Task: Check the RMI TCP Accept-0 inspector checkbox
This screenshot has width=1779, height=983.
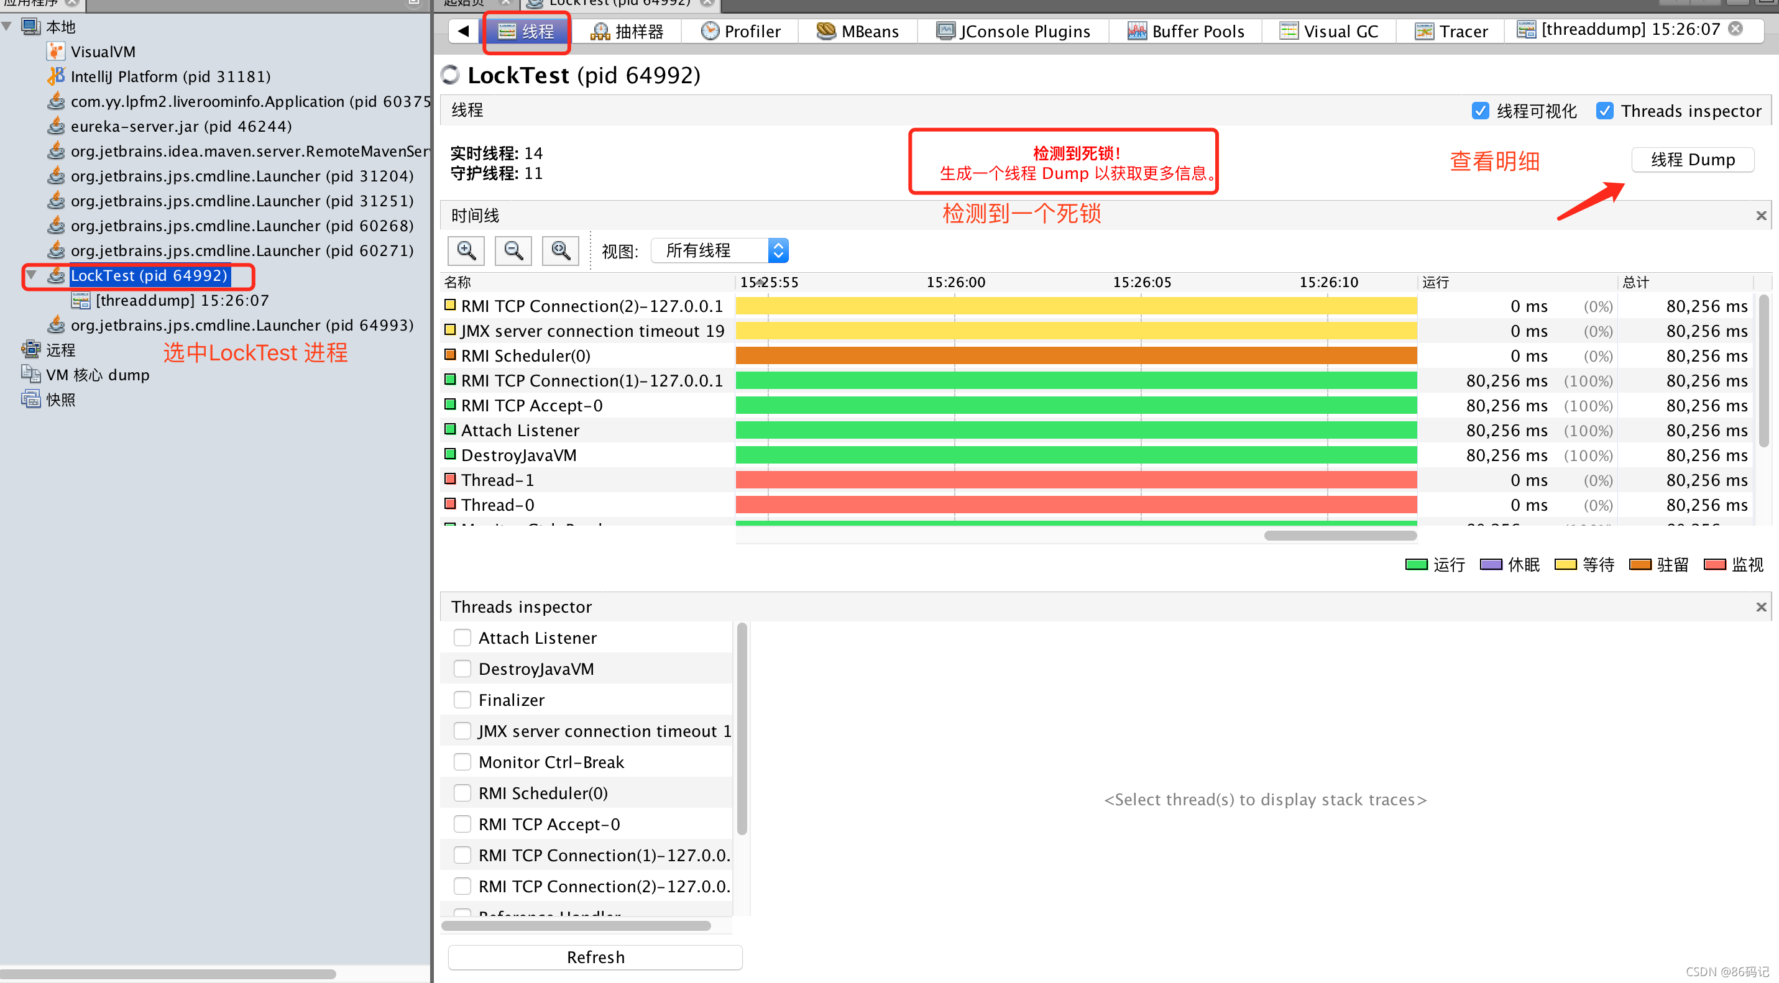Action: pos(462,823)
